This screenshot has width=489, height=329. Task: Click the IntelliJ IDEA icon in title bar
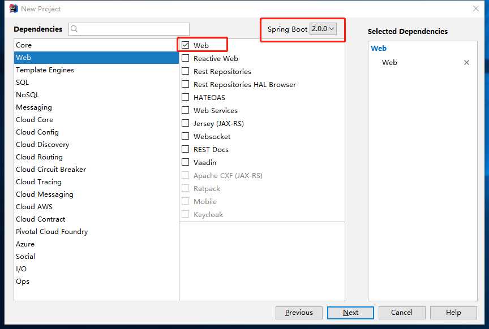pos(14,8)
